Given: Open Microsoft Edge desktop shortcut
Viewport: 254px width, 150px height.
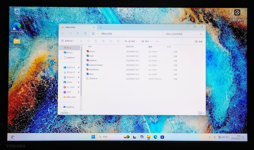Looking at the screenshot, I should [x=17, y=28].
